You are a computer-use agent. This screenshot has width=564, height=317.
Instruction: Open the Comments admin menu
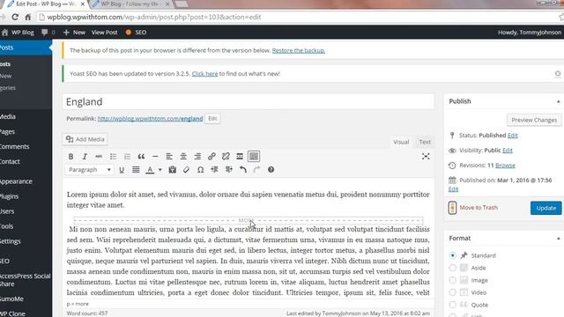coord(14,147)
